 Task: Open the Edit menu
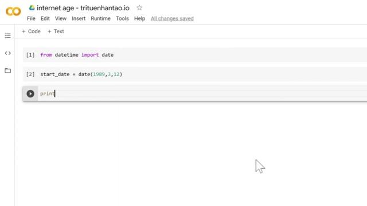tap(45, 18)
